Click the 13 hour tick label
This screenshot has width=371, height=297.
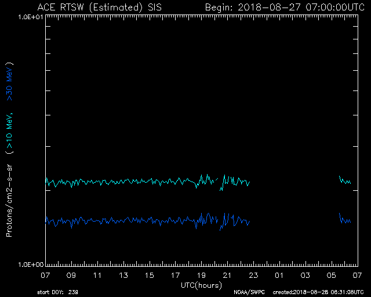(123, 275)
